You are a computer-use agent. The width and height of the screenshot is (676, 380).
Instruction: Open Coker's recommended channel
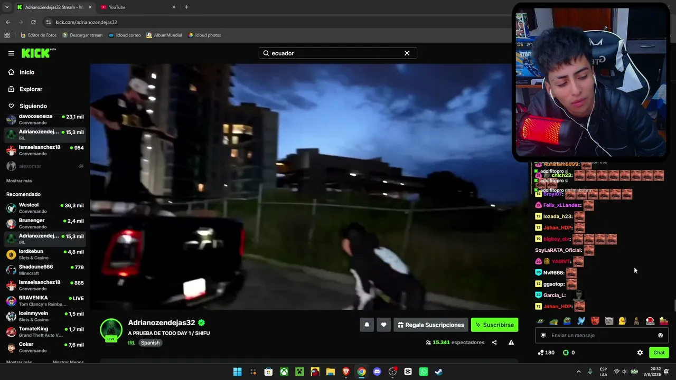[x=45, y=347]
